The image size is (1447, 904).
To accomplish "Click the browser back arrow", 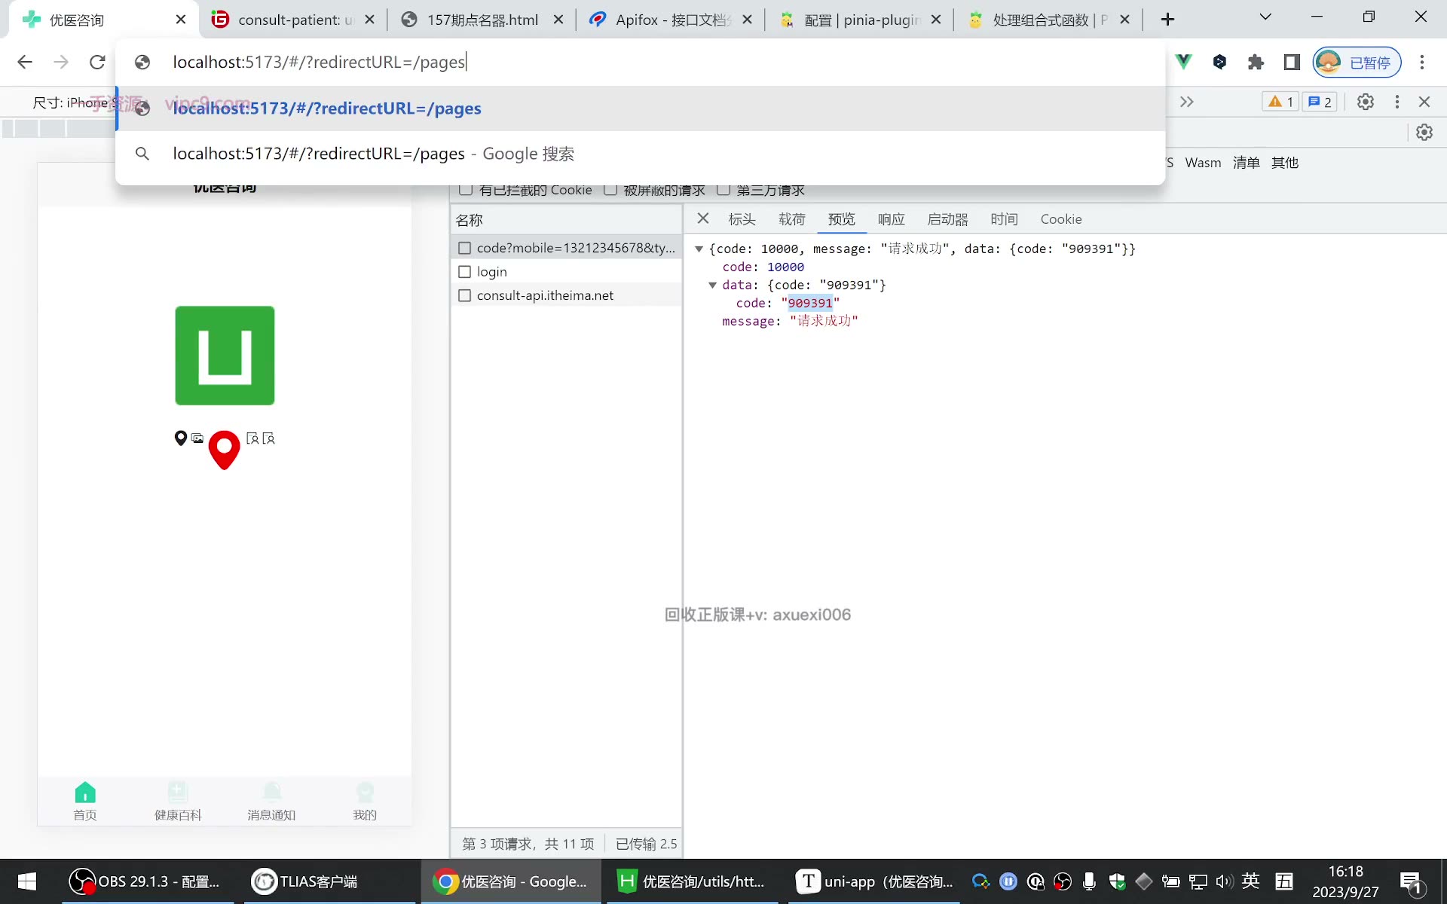I will [x=25, y=62].
